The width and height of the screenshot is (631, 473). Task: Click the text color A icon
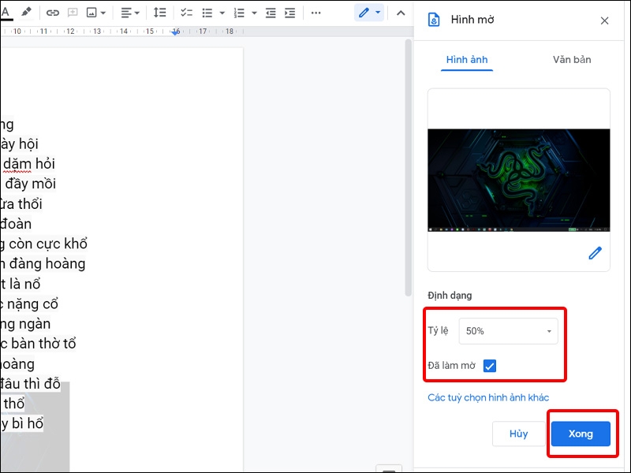click(x=6, y=13)
